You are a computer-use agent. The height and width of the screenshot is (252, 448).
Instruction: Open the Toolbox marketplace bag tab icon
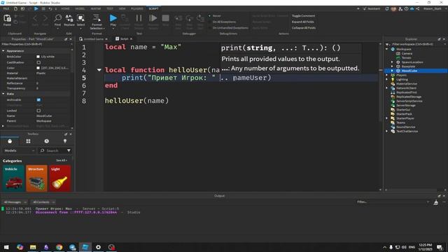coord(10,141)
